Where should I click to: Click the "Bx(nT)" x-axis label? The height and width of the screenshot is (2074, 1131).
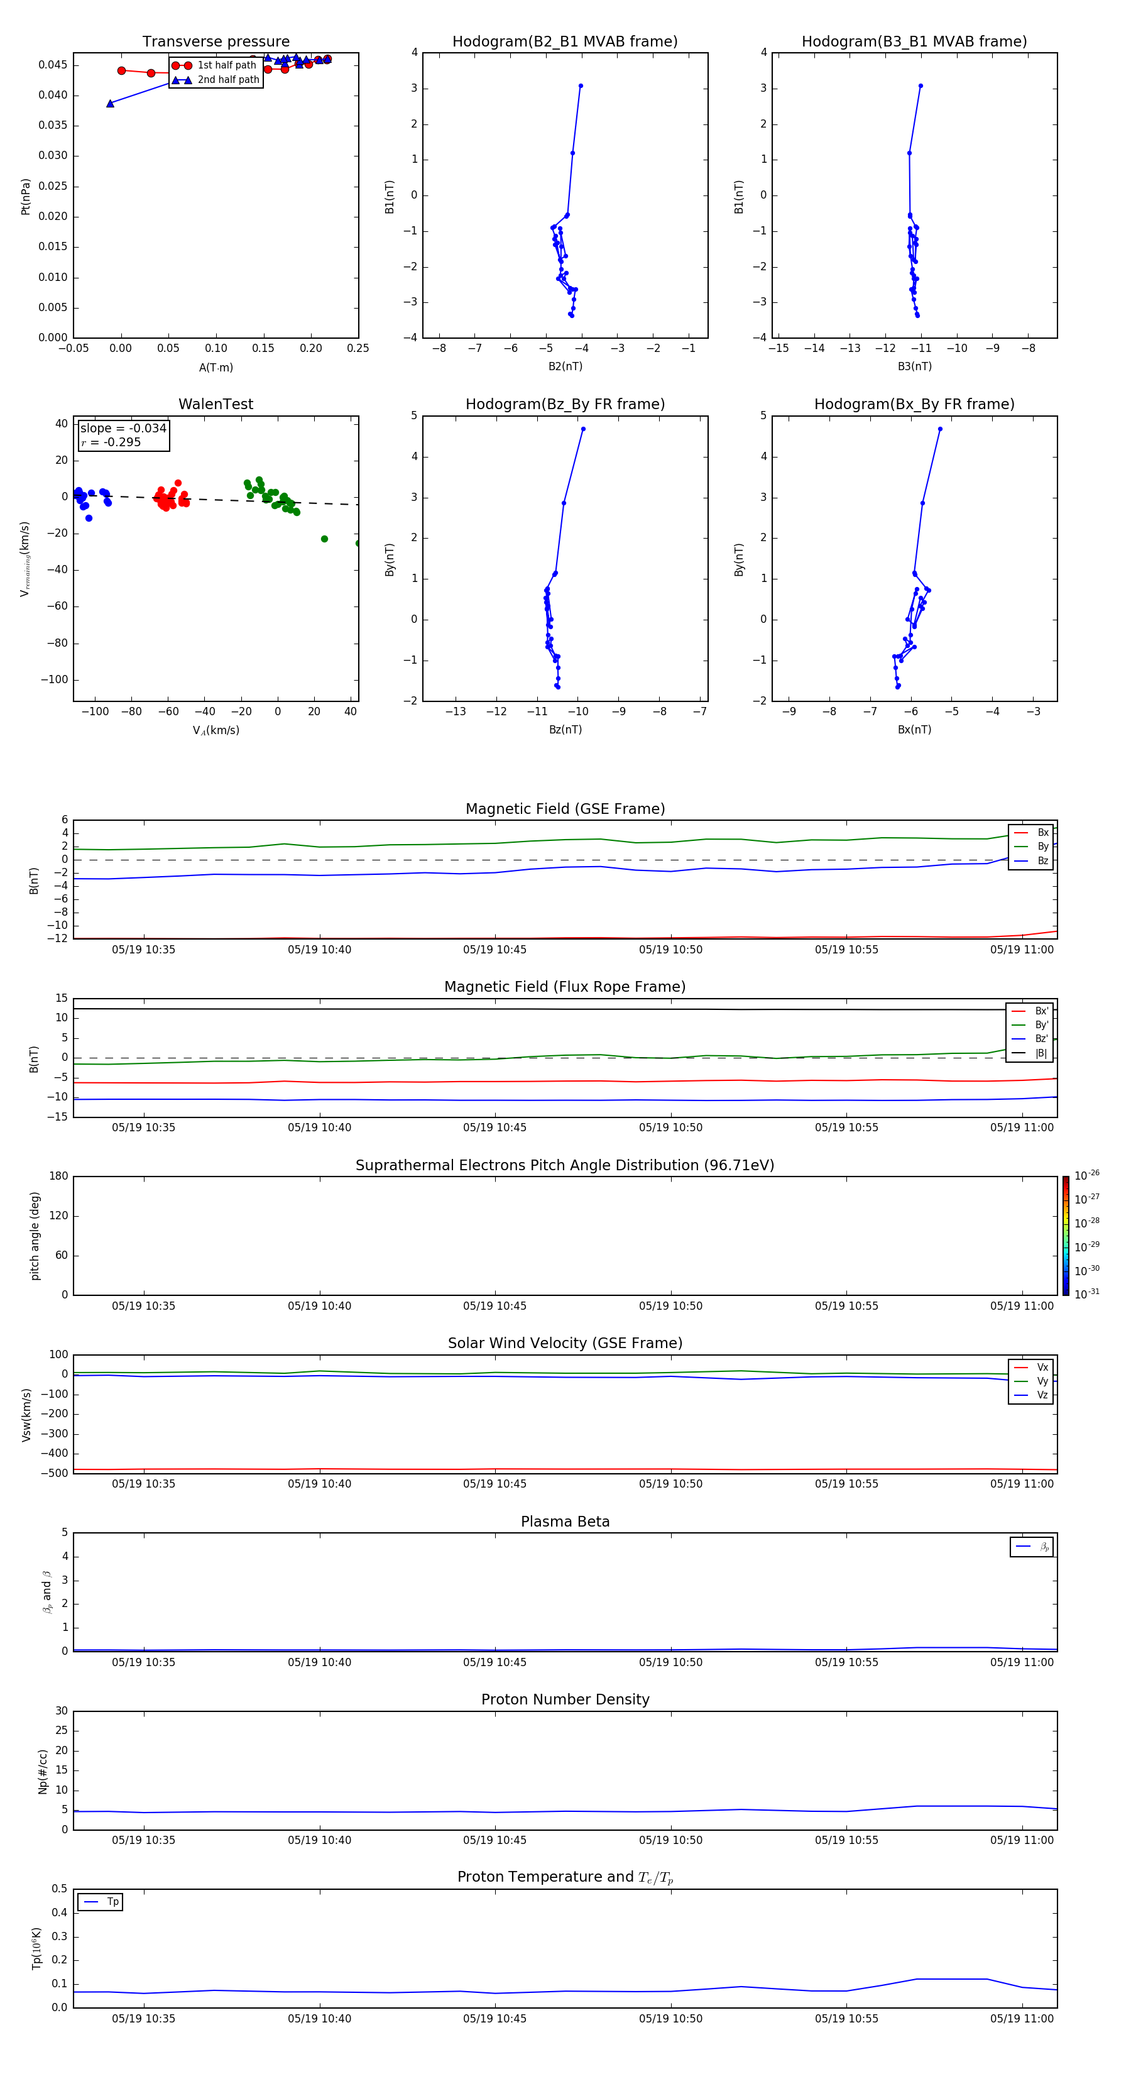click(914, 730)
